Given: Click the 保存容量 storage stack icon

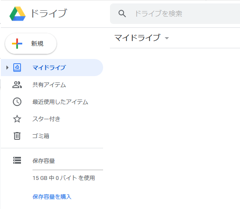Looking at the screenshot, I should pyautogui.click(x=17, y=160).
